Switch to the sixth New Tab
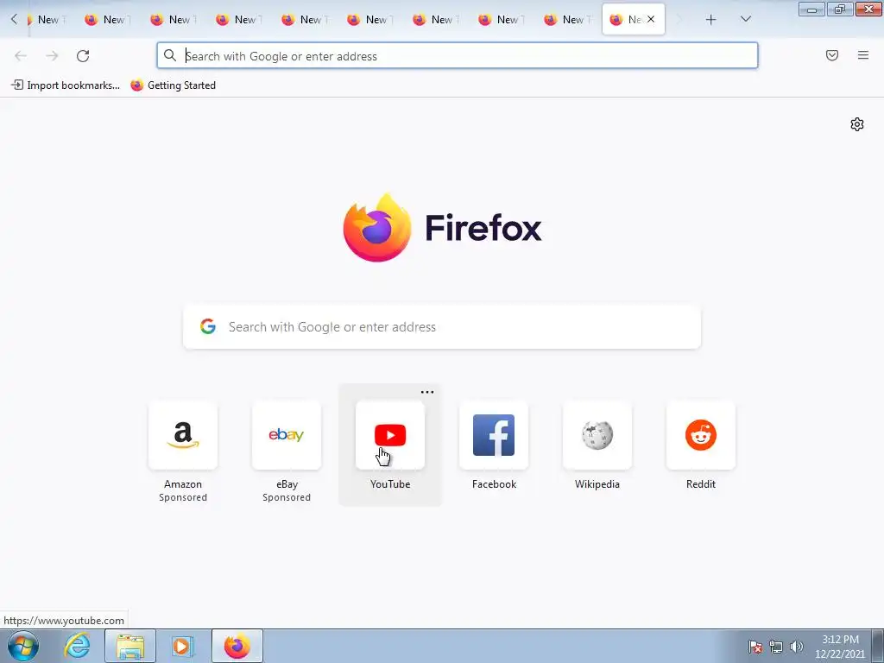The image size is (884, 663). pyautogui.click(x=370, y=20)
